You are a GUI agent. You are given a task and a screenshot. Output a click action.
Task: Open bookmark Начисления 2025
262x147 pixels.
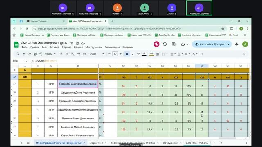click(x=216, y=35)
